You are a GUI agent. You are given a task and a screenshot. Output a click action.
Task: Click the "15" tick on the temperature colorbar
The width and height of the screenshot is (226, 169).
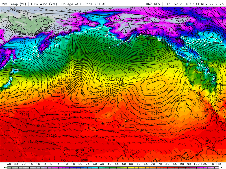pyautogui.click(x=73, y=164)
